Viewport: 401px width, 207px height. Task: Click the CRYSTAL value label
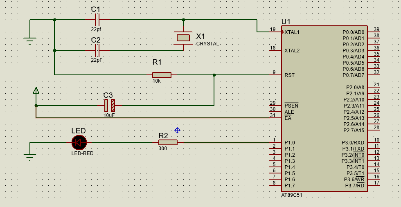click(x=208, y=44)
